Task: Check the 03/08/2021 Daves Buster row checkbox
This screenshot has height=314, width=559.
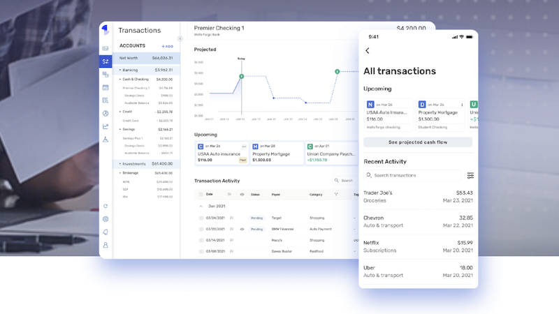Action: [x=201, y=251]
